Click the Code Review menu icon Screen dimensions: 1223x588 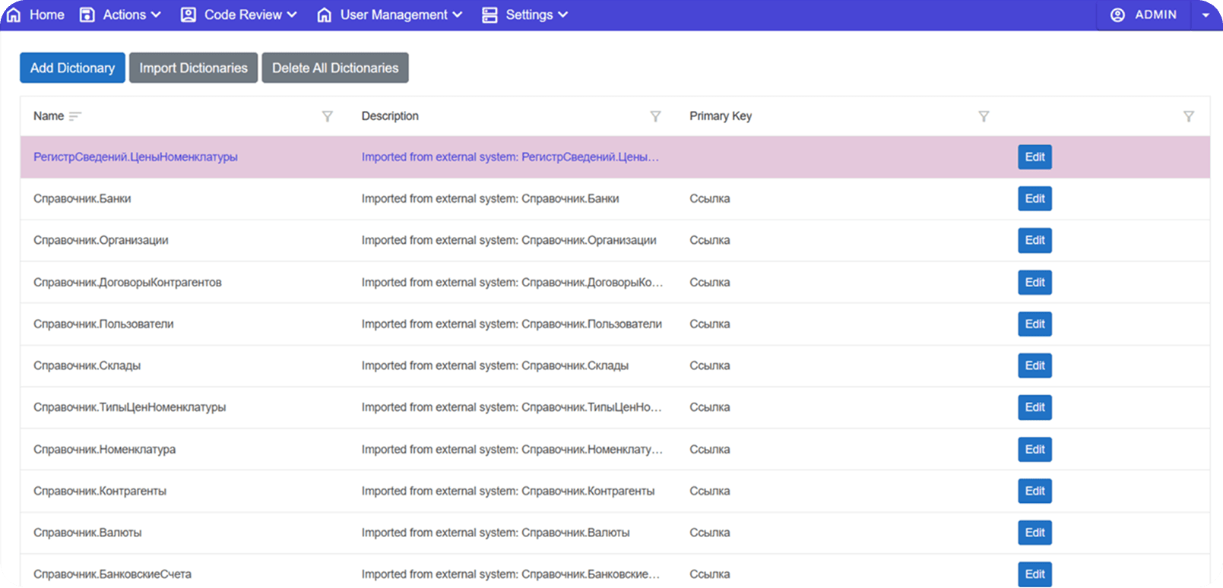pos(188,15)
